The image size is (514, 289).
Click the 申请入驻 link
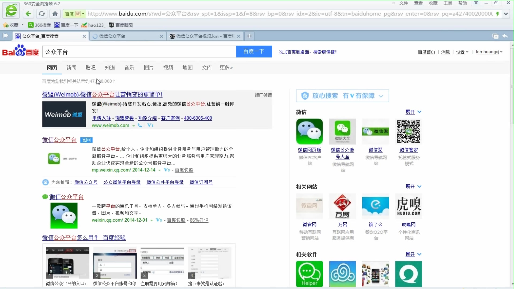[x=101, y=118]
